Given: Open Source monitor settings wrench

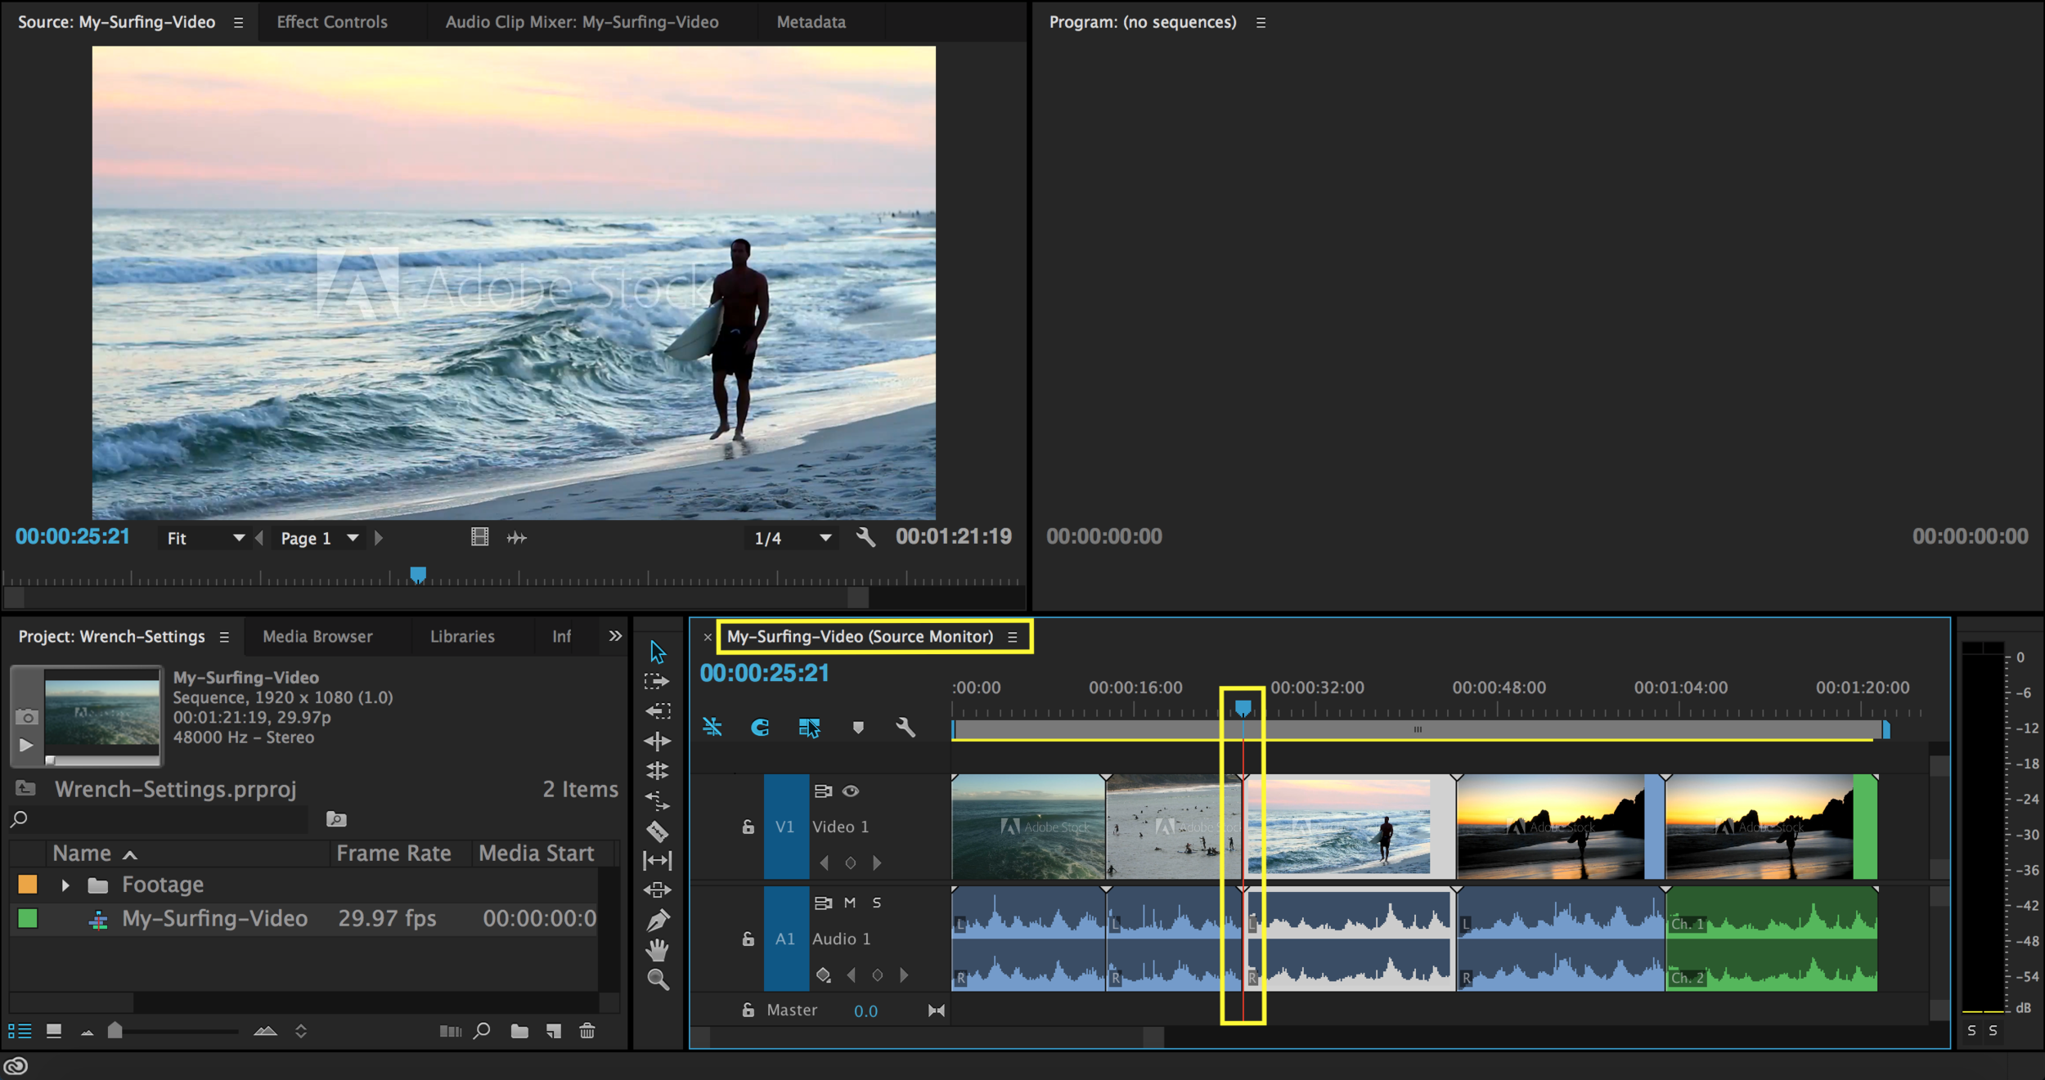Looking at the screenshot, I should pos(865,537).
